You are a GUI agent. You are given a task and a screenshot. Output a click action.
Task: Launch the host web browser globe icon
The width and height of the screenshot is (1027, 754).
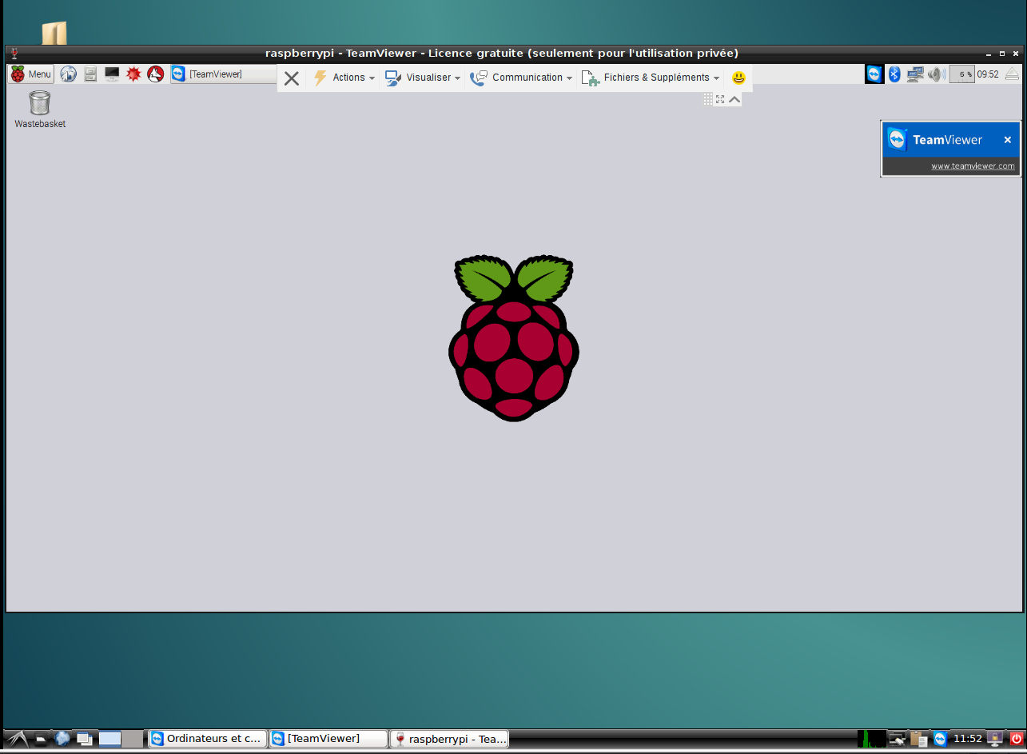coord(62,739)
